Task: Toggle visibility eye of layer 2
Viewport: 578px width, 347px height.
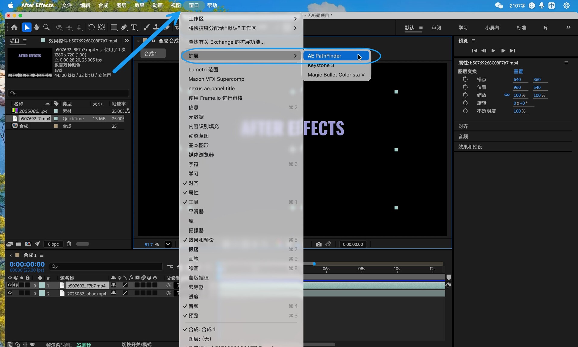Action: coord(10,293)
